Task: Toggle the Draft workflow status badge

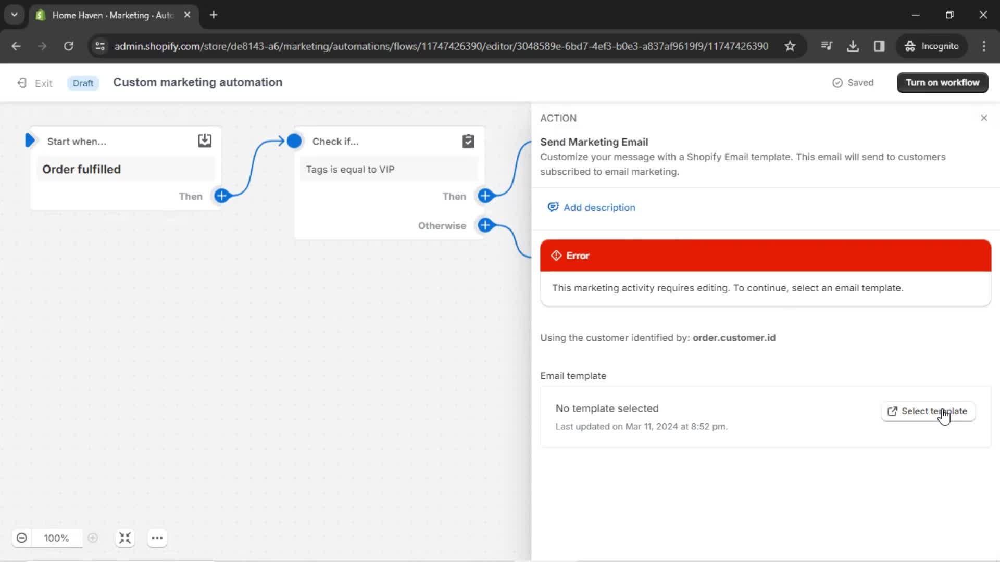Action: click(x=82, y=82)
